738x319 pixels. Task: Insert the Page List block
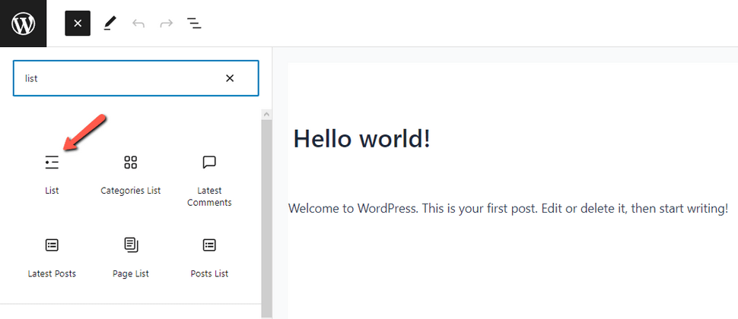[x=130, y=258]
